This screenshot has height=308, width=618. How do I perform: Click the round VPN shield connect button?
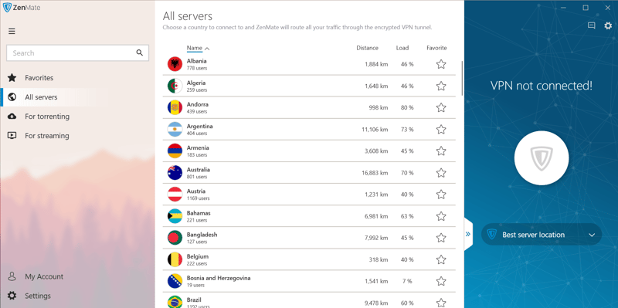click(542, 158)
